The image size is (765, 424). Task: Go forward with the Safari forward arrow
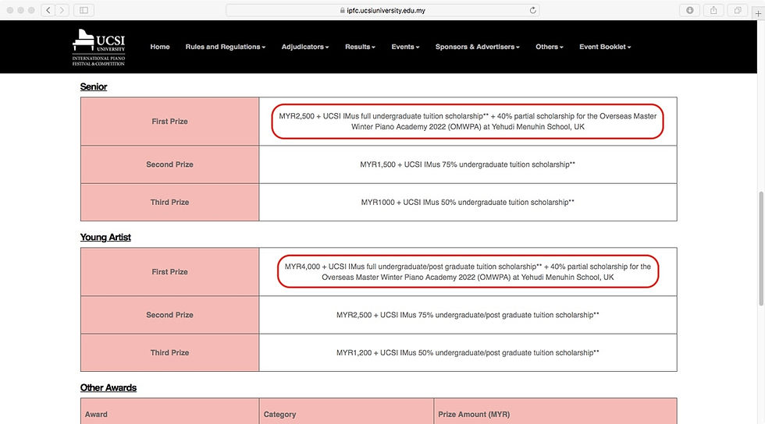(62, 10)
